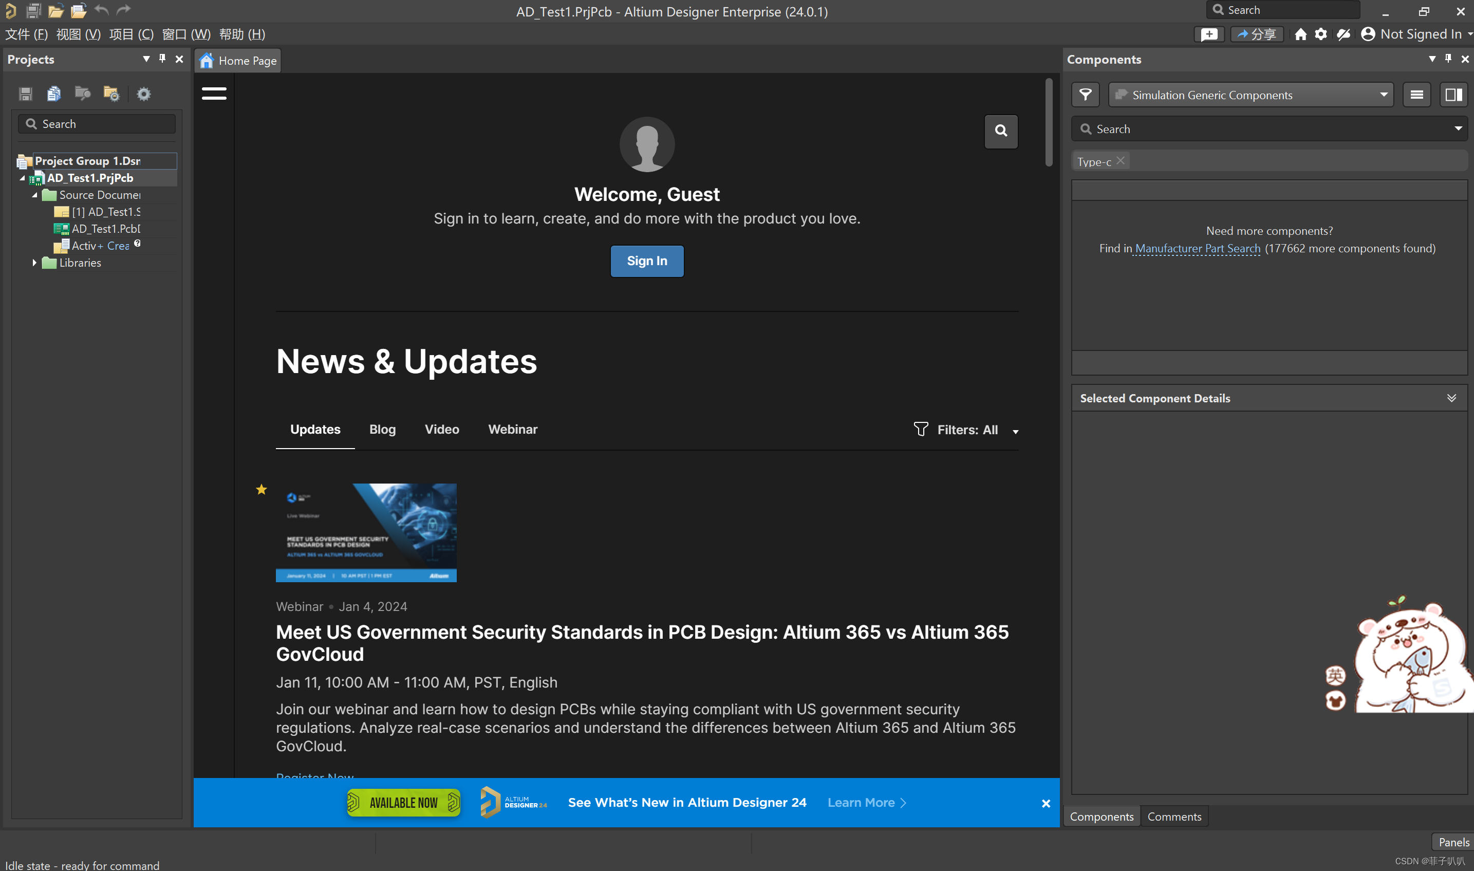Screen dimensions: 1474x871
Task: Open the 项目 (C) menu
Action: click(x=132, y=34)
